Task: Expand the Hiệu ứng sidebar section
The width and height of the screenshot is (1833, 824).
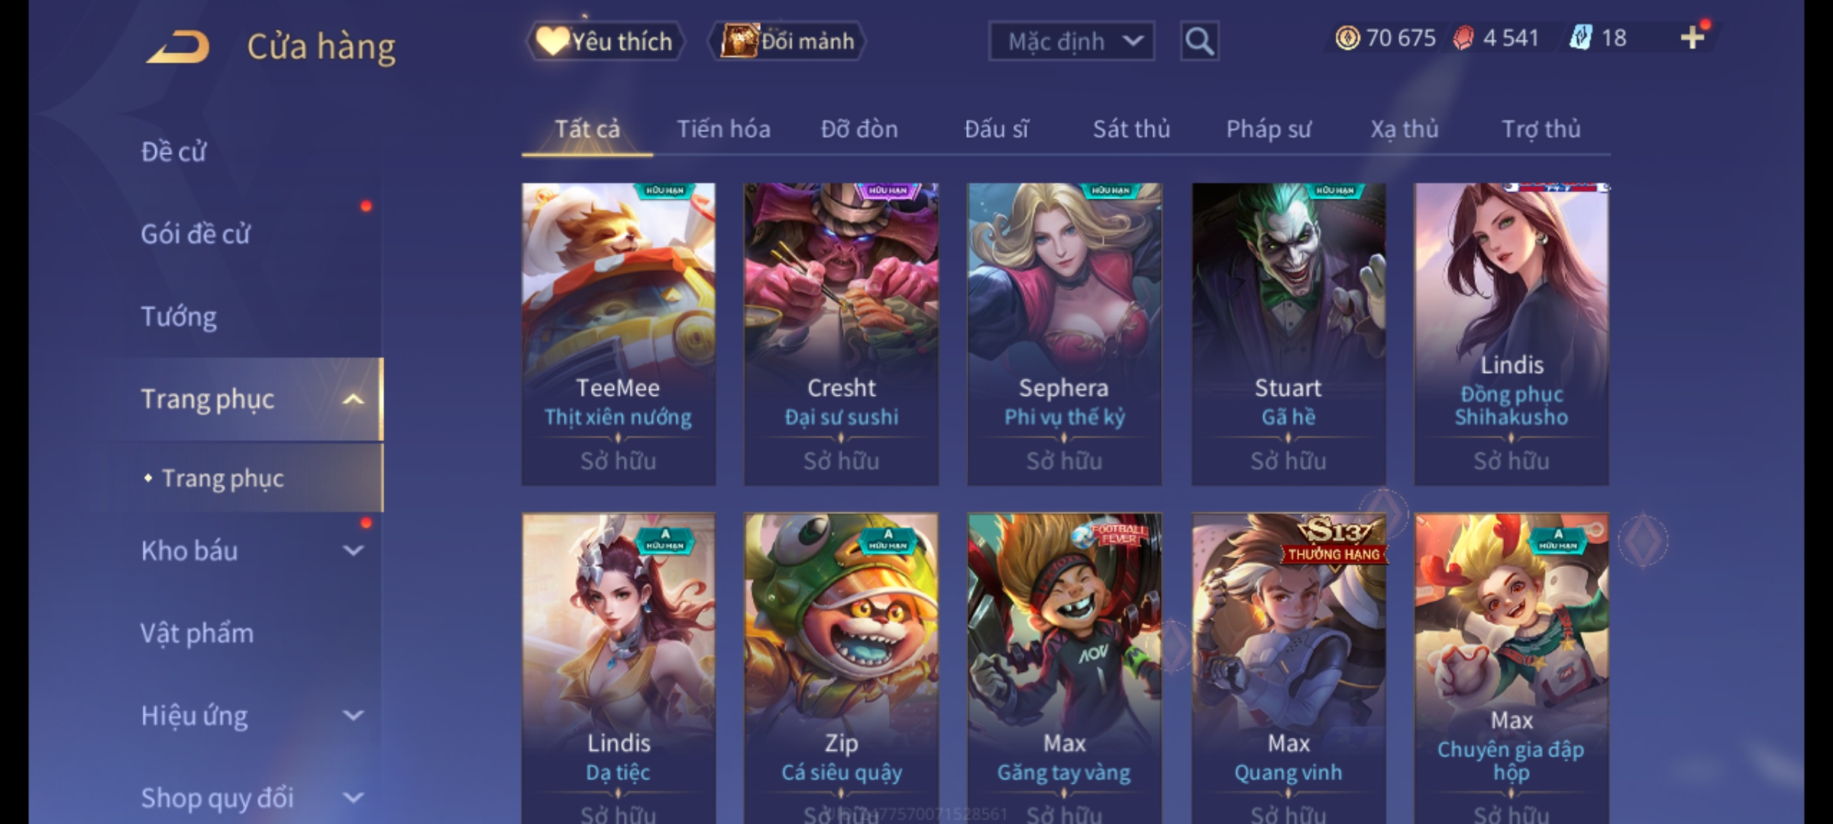Action: 354,716
